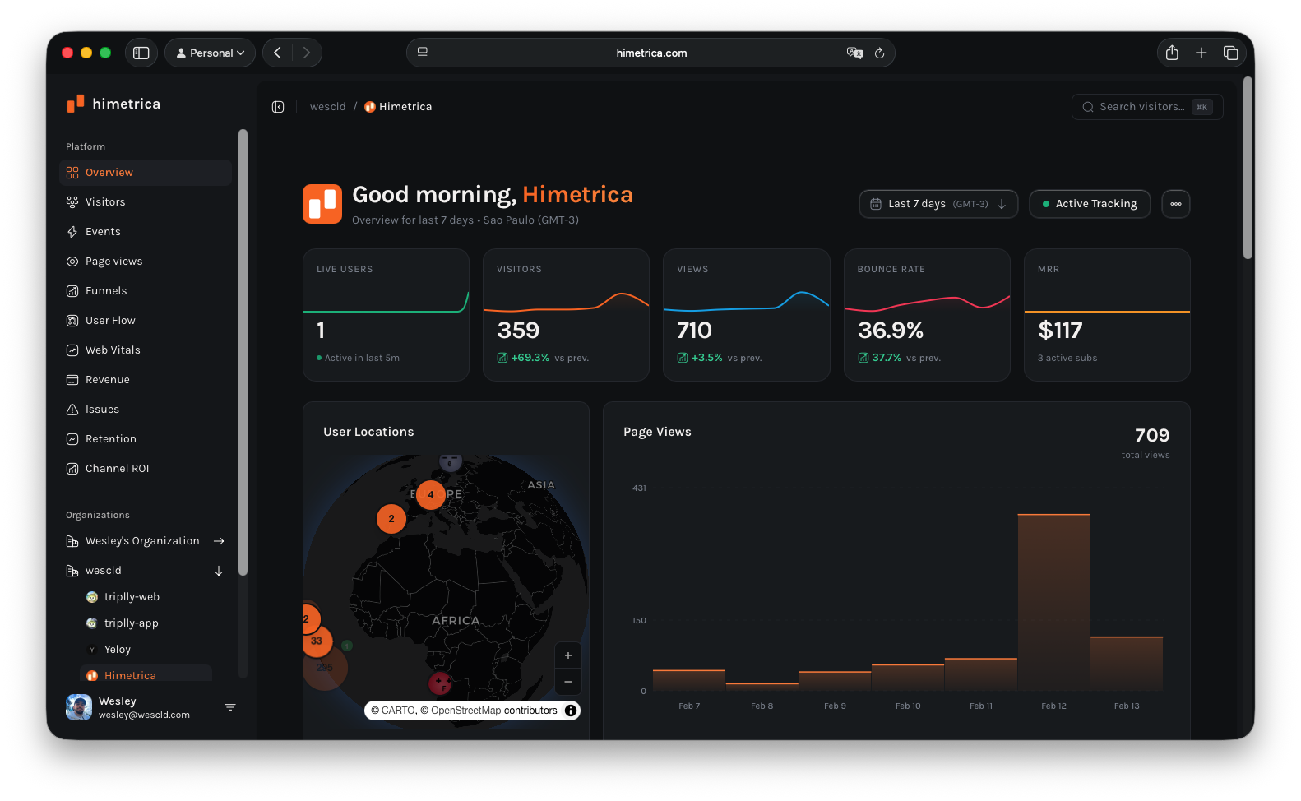Select the triplly-web project
Image resolution: width=1301 pixels, height=801 pixels.
(132, 597)
